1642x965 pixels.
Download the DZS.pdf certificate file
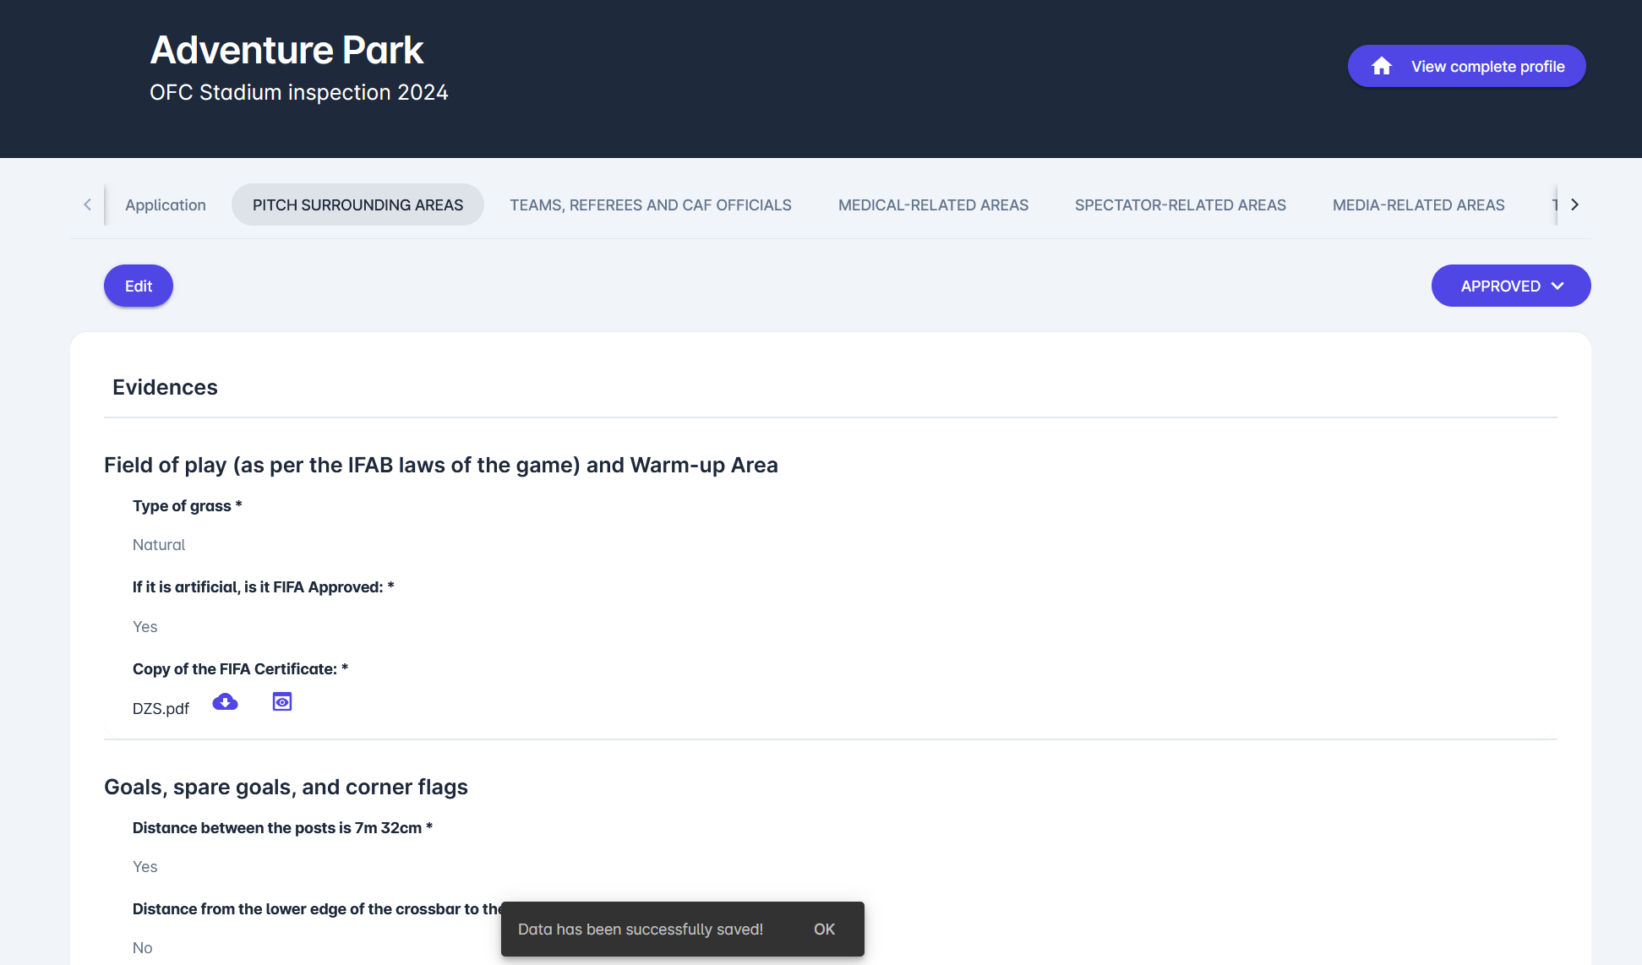pyautogui.click(x=225, y=702)
